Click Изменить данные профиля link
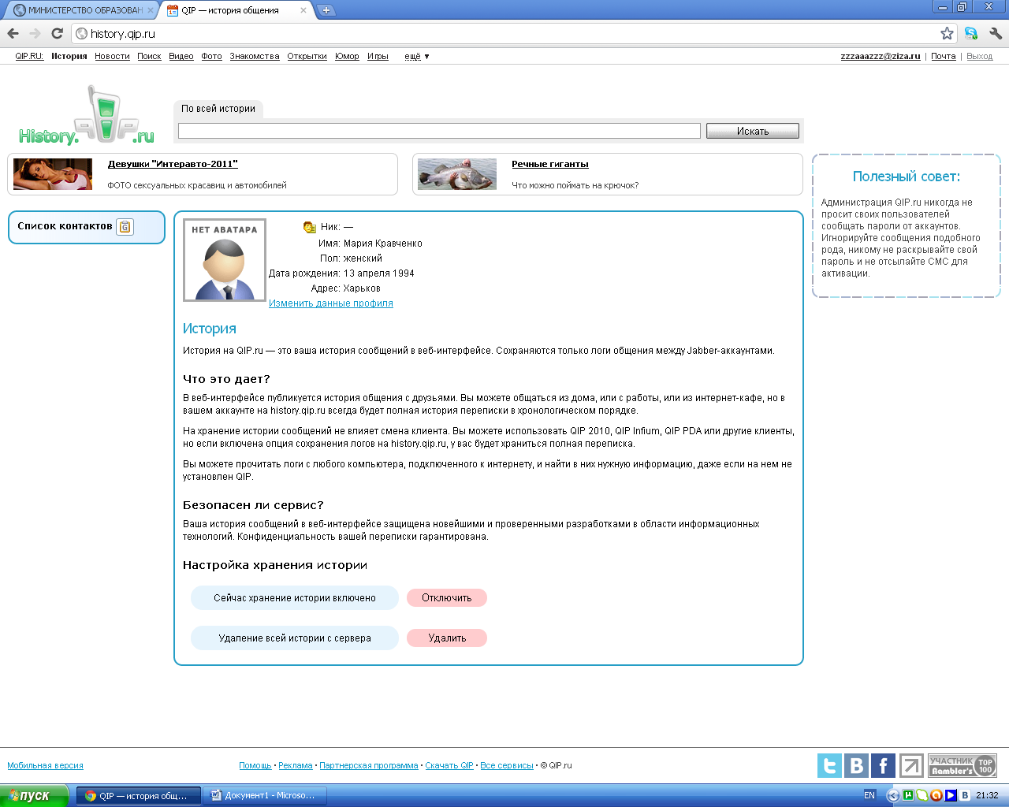1009x807 pixels. pos(331,303)
